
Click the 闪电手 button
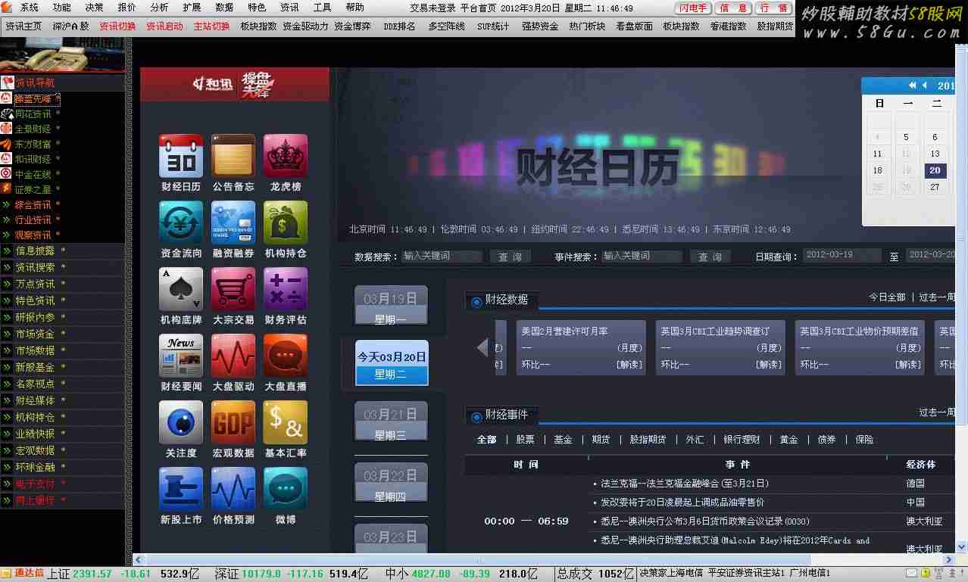point(692,8)
